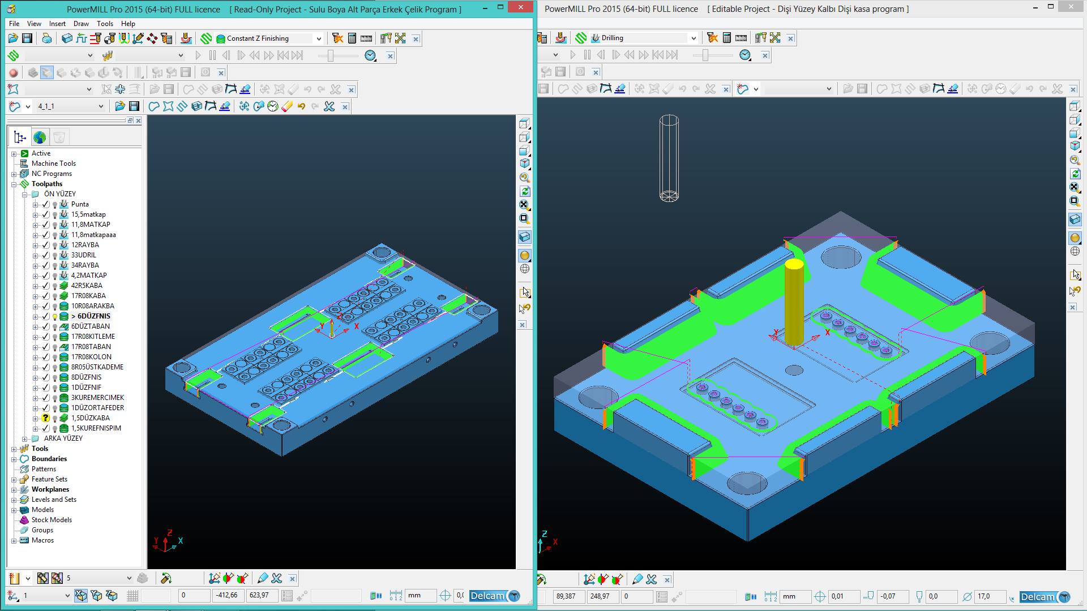Image resolution: width=1087 pixels, height=611 pixels.
Task: Click the wireframe globe icon in left window
Action: [525, 269]
